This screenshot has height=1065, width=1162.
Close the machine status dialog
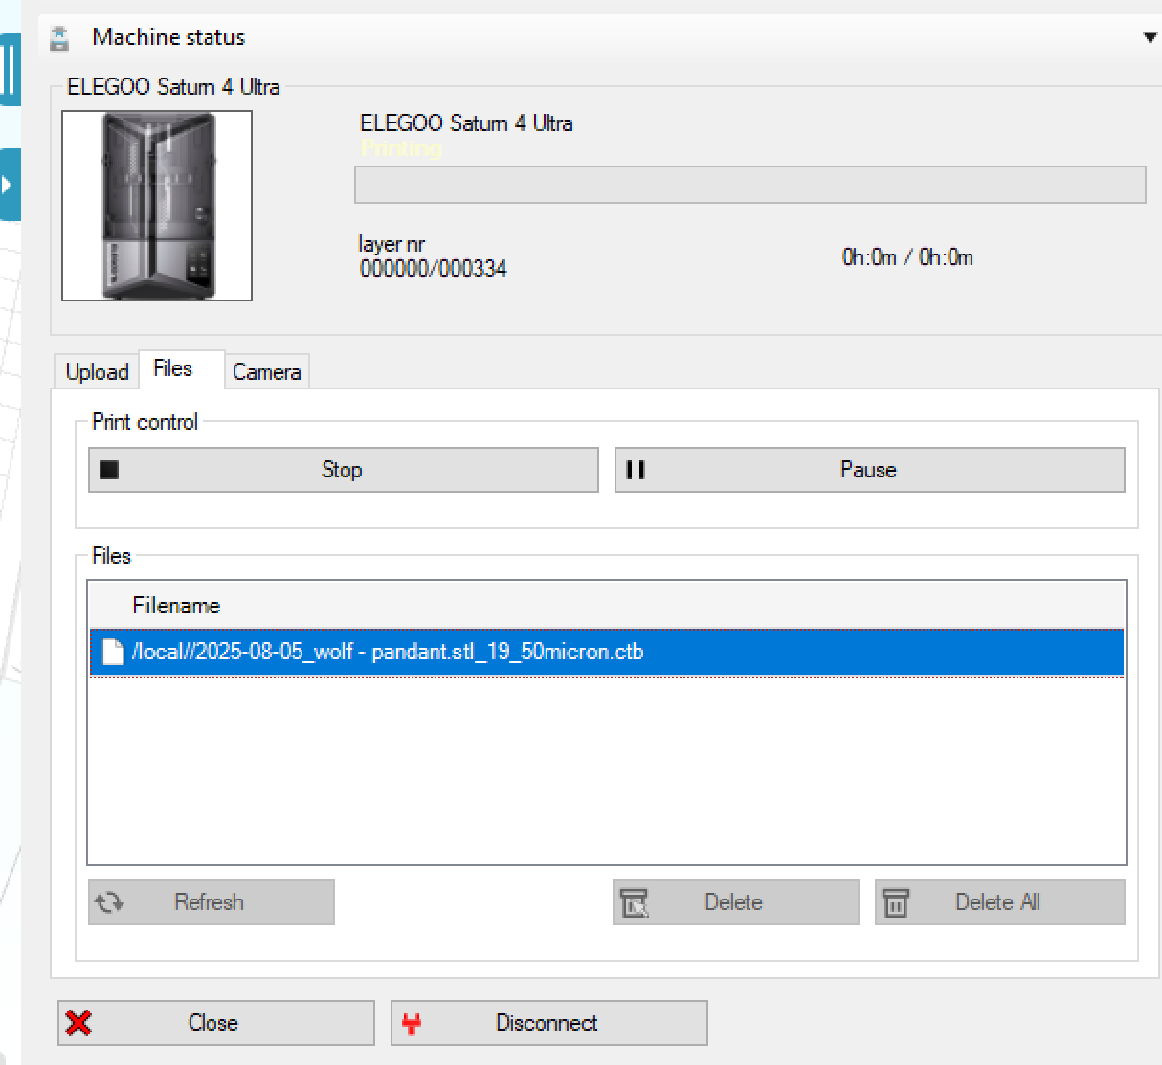(216, 1023)
